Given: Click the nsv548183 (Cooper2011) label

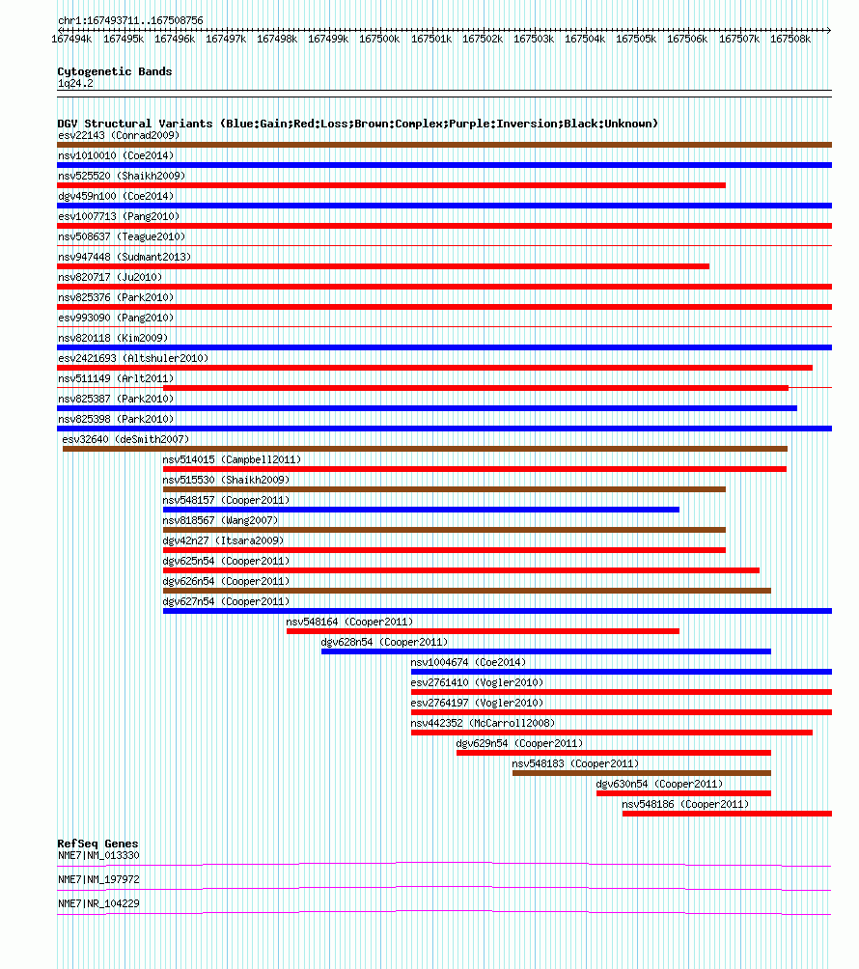Looking at the screenshot, I should (575, 763).
